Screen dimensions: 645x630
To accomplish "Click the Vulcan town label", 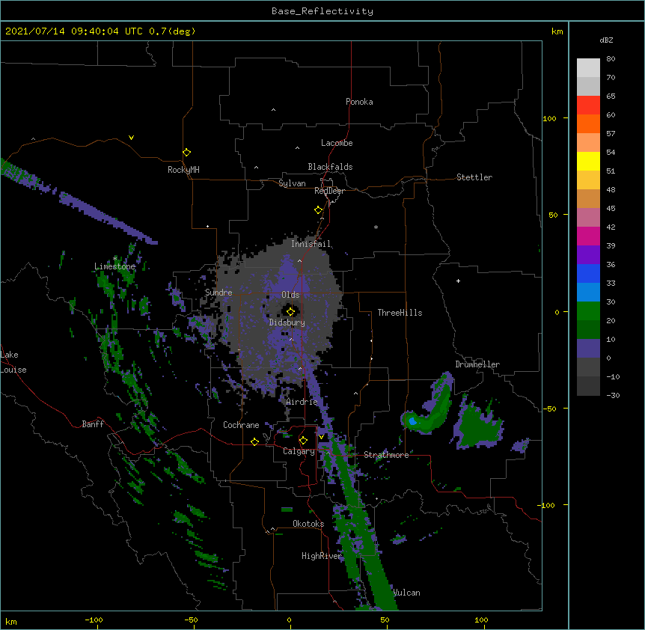I will (x=407, y=593).
